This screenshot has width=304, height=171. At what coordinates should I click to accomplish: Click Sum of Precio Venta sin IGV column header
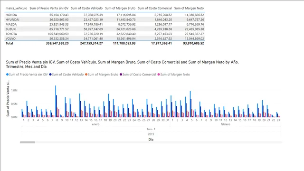click(49, 9)
